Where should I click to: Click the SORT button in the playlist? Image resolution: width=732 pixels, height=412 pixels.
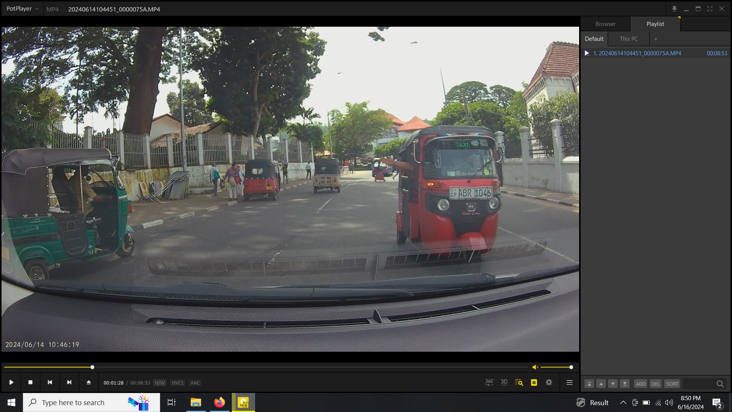(672, 384)
